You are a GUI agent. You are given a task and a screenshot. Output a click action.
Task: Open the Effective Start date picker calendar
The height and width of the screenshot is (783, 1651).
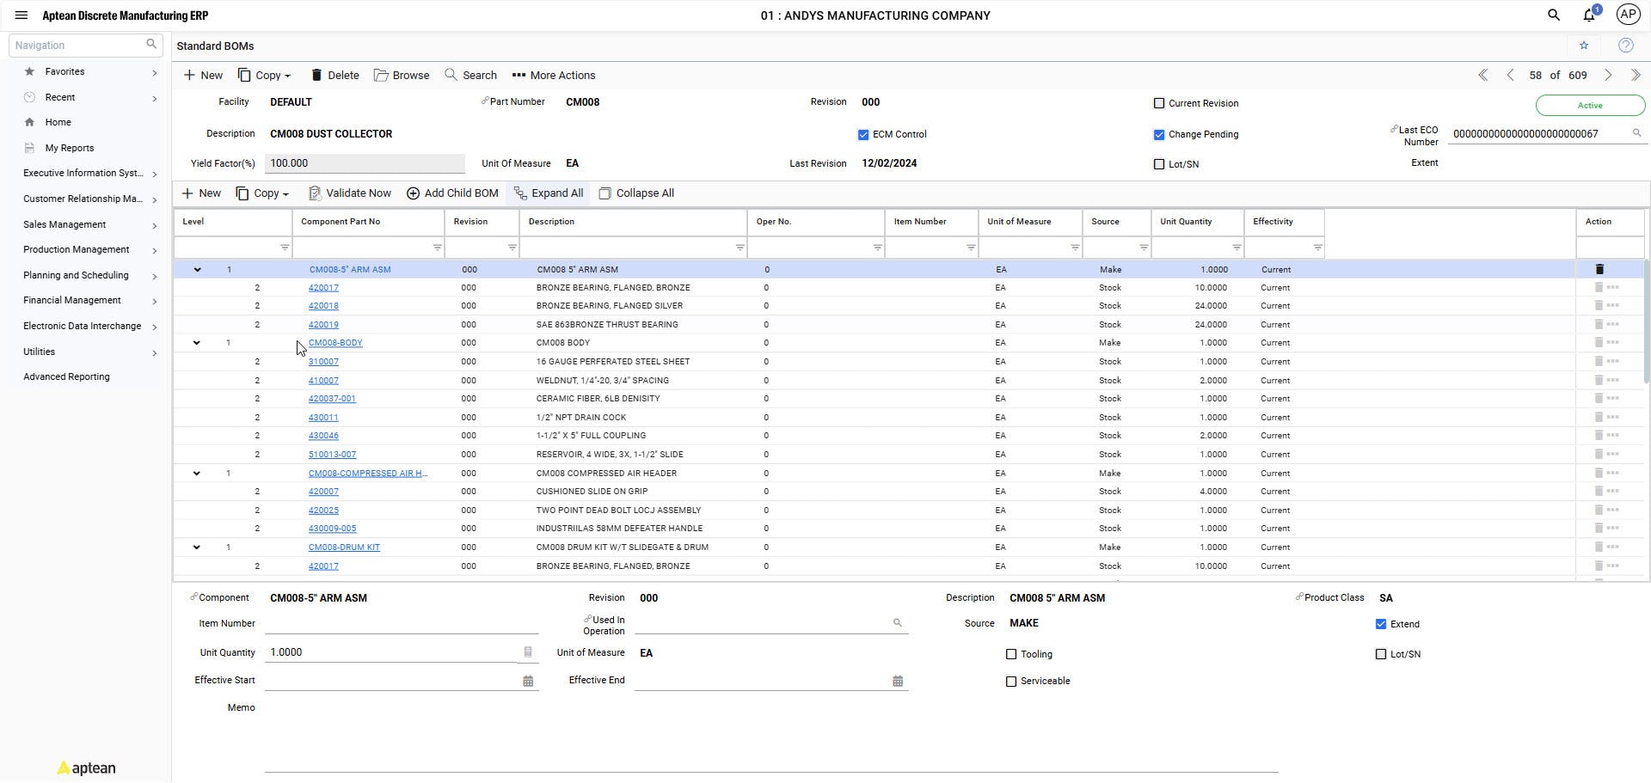point(527,680)
